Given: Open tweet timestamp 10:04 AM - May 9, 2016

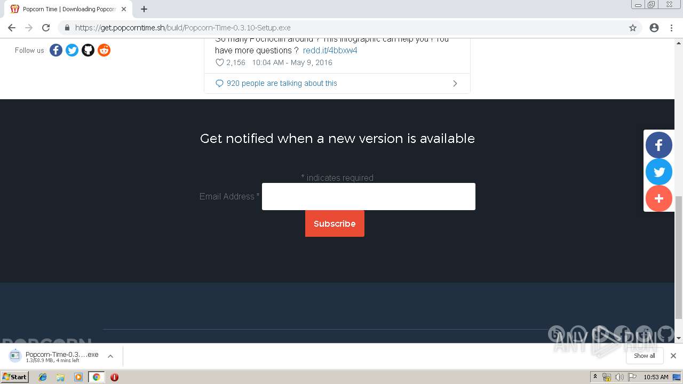Looking at the screenshot, I should point(292,62).
